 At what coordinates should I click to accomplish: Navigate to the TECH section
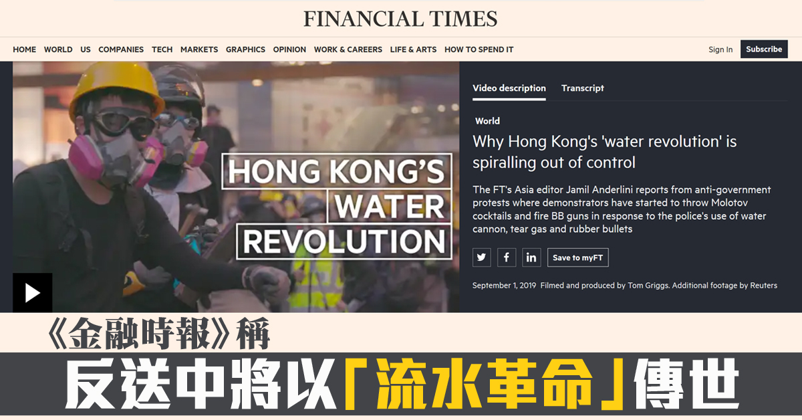[162, 49]
